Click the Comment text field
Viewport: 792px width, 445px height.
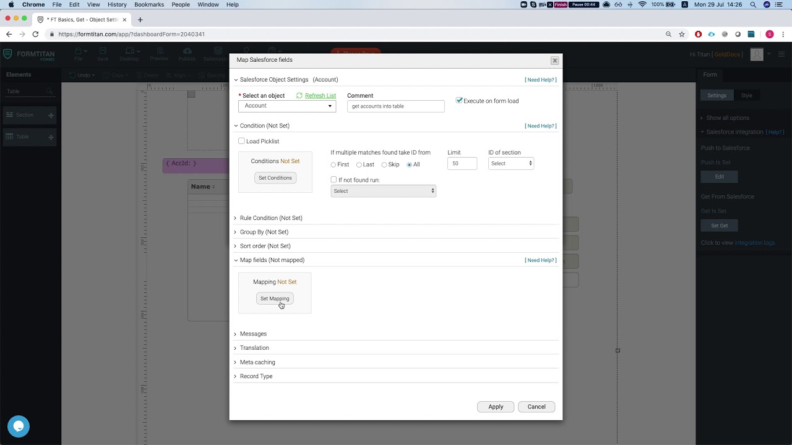pos(396,106)
